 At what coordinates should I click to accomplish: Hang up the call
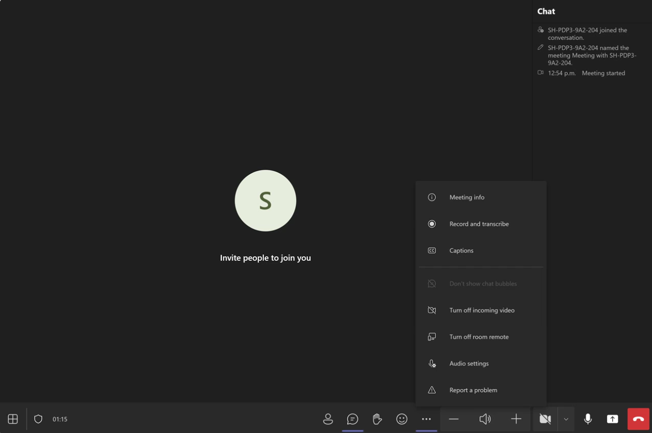(638, 419)
